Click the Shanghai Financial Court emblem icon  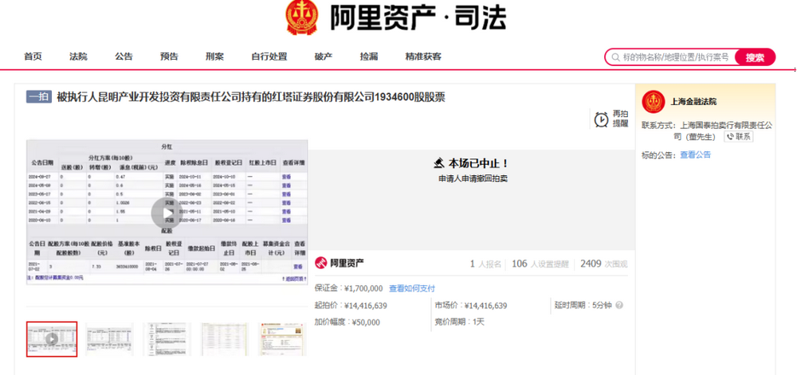[654, 102]
